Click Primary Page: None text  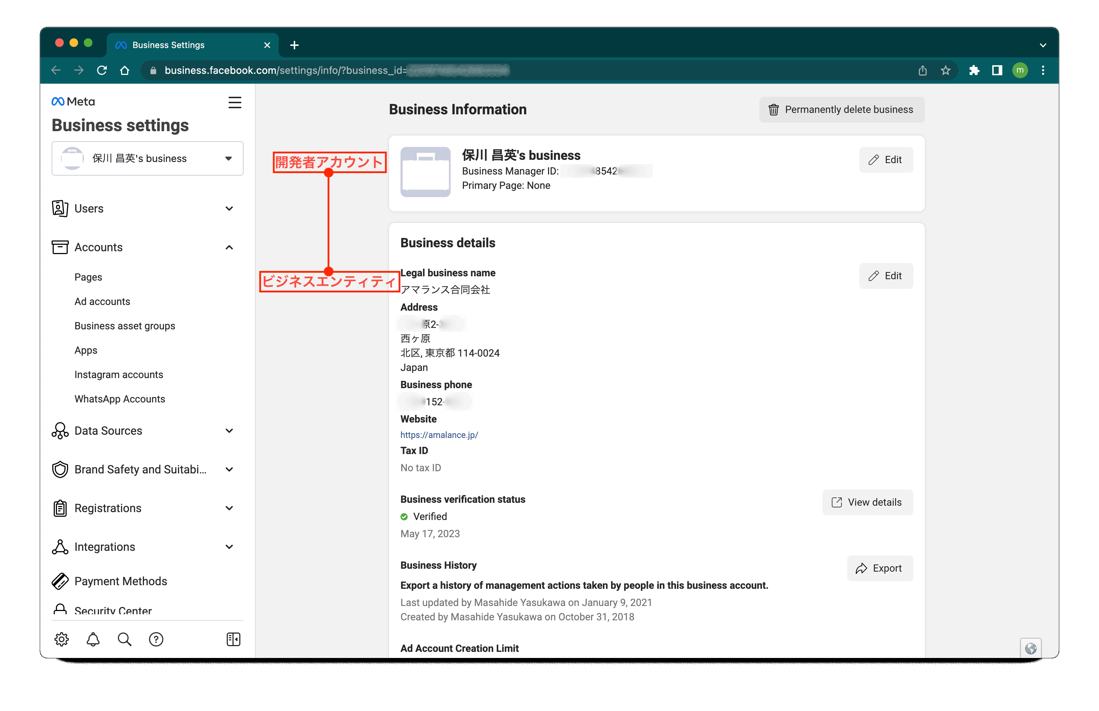point(506,185)
